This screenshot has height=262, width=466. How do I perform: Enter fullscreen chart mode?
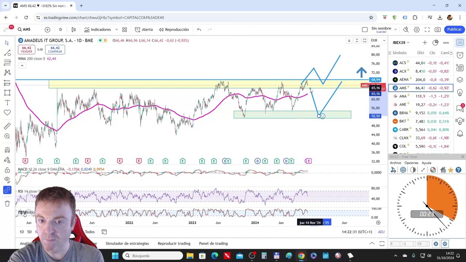point(427,29)
